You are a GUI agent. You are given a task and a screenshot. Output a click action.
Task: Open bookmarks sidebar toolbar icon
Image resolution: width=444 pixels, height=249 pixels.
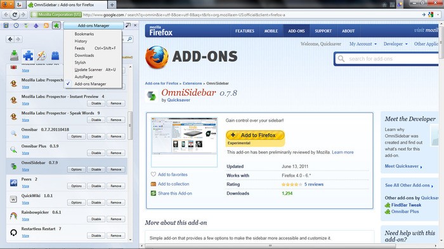[x=6, y=25]
